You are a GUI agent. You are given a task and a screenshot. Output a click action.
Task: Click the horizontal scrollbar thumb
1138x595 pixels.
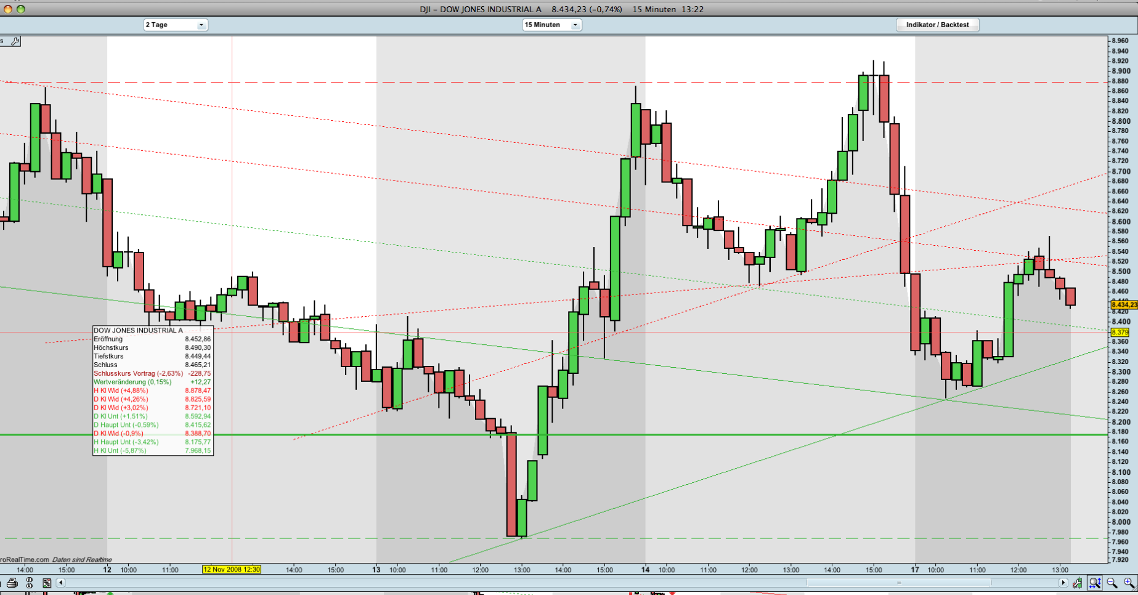[x=899, y=583]
